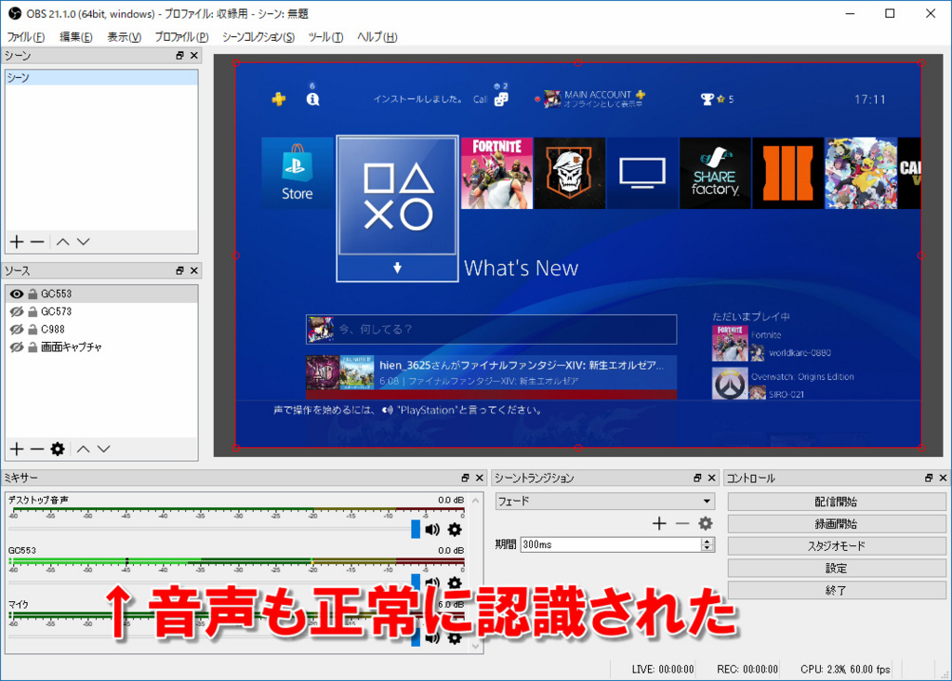Open scene transition properties with the gear icon
Image resolution: width=952 pixels, height=681 pixels.
click(705, 523)
